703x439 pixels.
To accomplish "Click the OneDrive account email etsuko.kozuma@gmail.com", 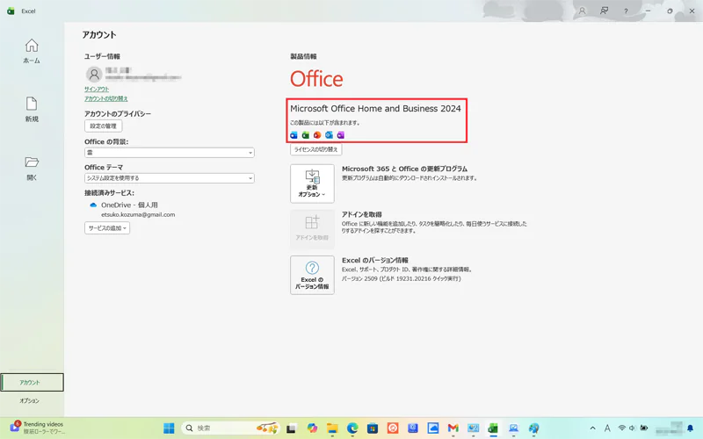I will (x=138, y=214).
